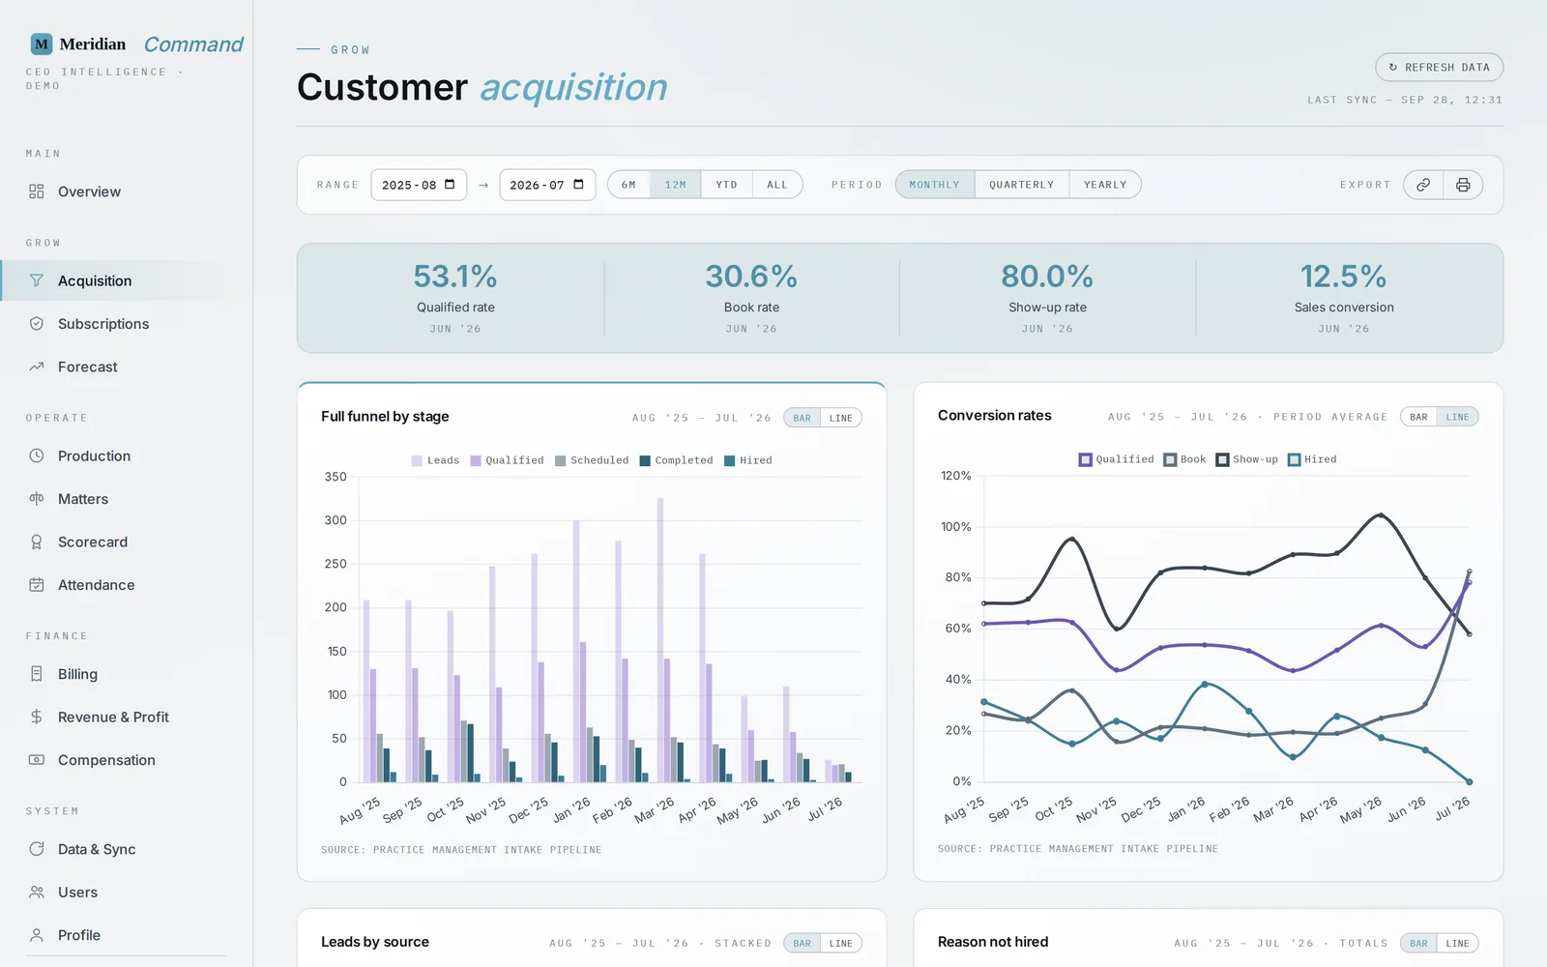Click the Data & Sync refresh icon
Screen dimensions: 1547x967
coord(37,849)
